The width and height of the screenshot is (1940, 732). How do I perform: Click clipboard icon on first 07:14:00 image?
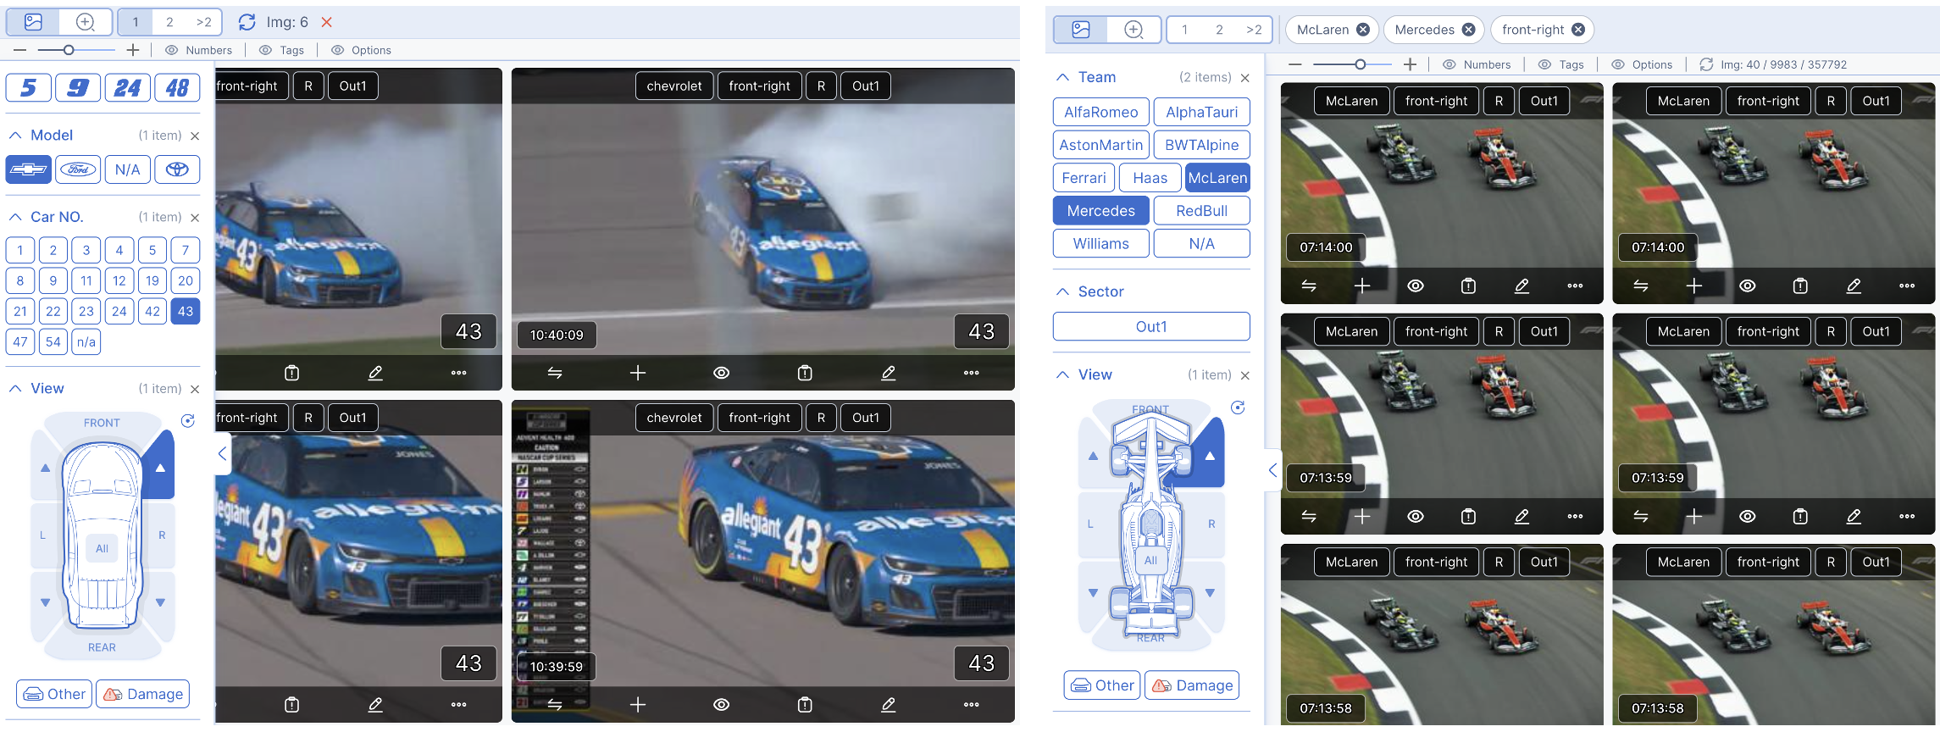[x=1468, y=286]
